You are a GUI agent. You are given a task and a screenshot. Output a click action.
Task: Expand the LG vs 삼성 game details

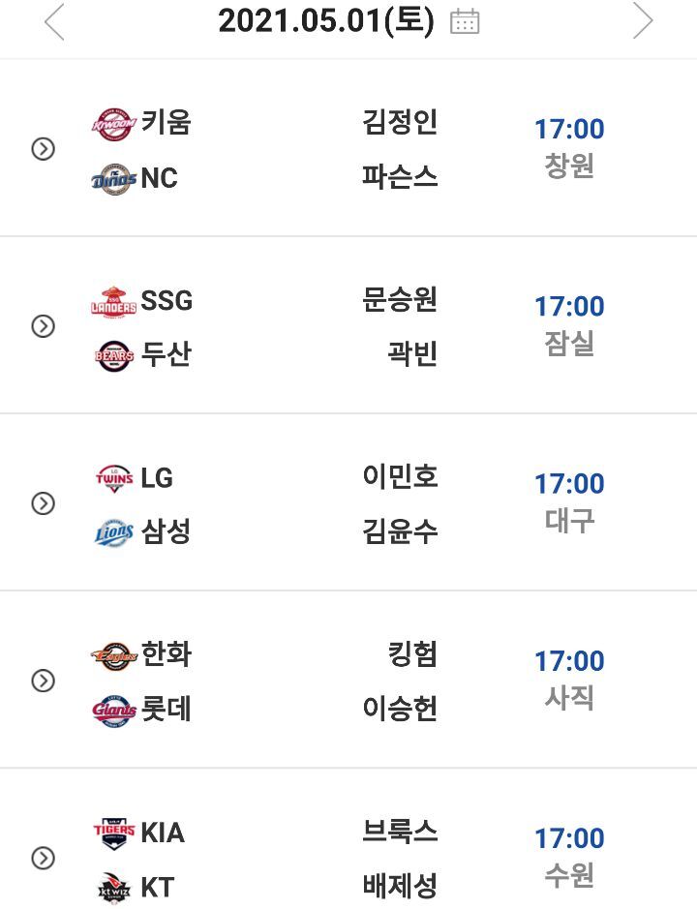tap(44, 503)
